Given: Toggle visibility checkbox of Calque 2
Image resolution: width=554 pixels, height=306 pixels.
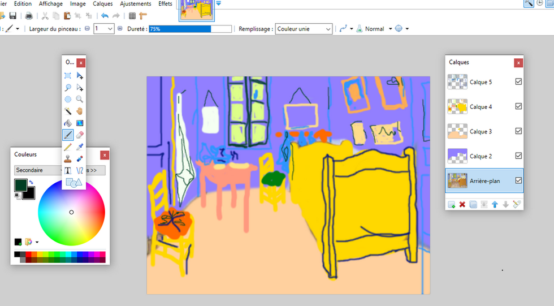Looking at the screenshot, I should pyautogui.click(x=518, y=156).
